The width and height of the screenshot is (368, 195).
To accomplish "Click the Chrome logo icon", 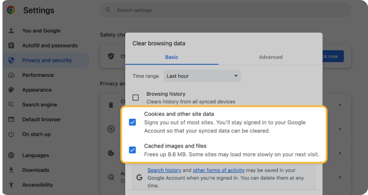I will tap(11, 10).
